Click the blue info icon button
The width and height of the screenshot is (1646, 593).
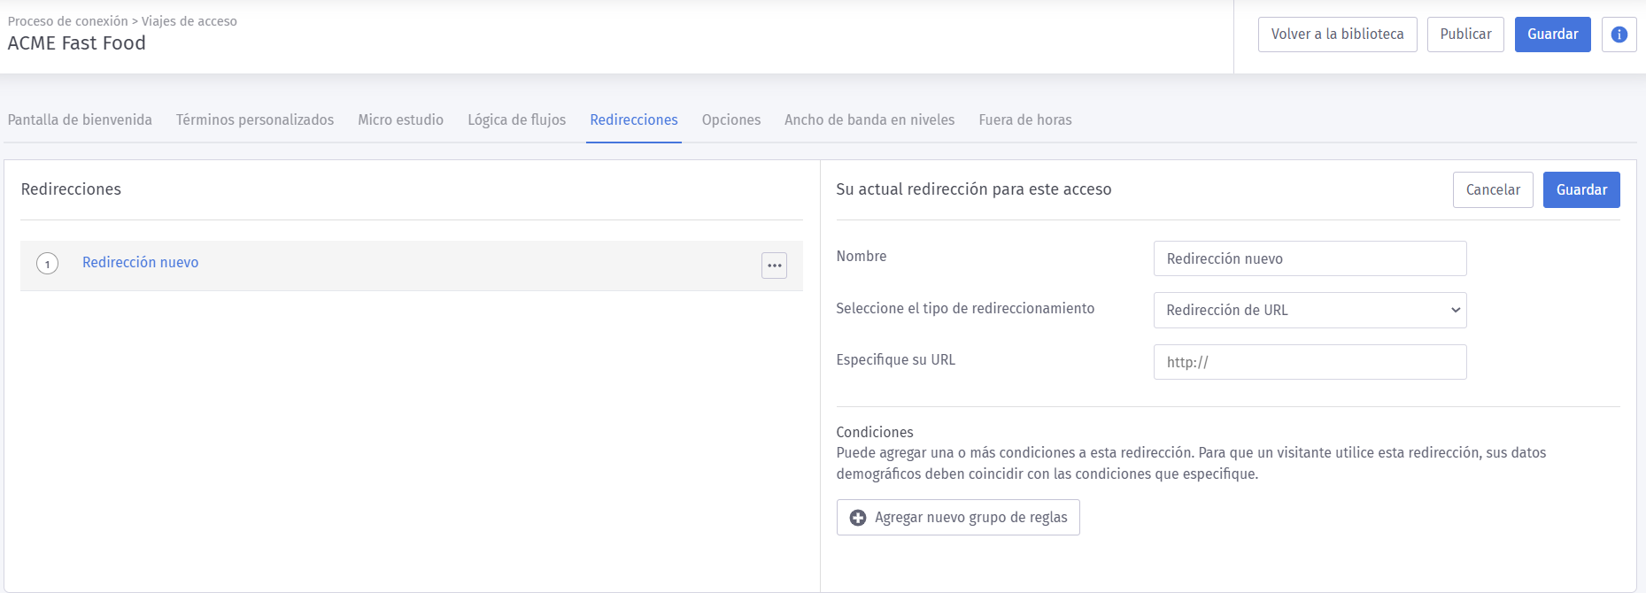coord(1619,35)
